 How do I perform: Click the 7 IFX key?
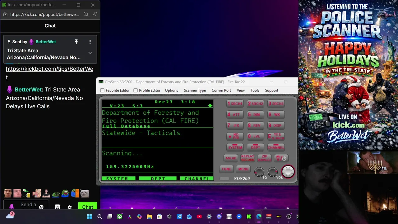235,125
